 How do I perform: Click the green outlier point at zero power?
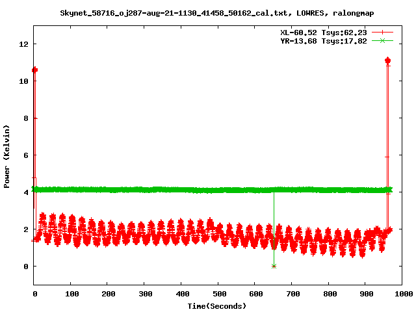274,266
